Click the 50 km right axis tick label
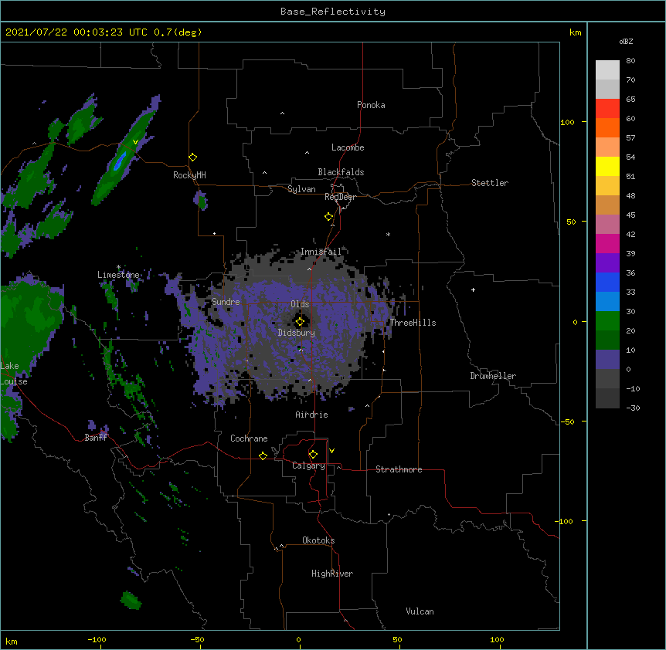 click(571, 222)
